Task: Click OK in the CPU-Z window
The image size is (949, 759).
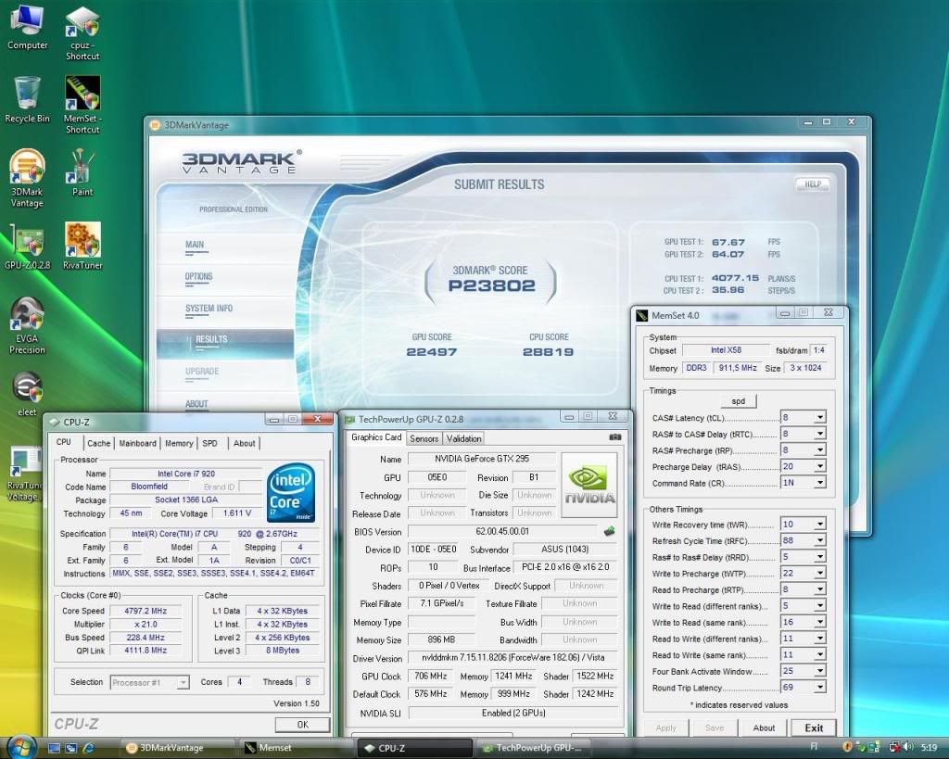Action: tap(303, 725)
